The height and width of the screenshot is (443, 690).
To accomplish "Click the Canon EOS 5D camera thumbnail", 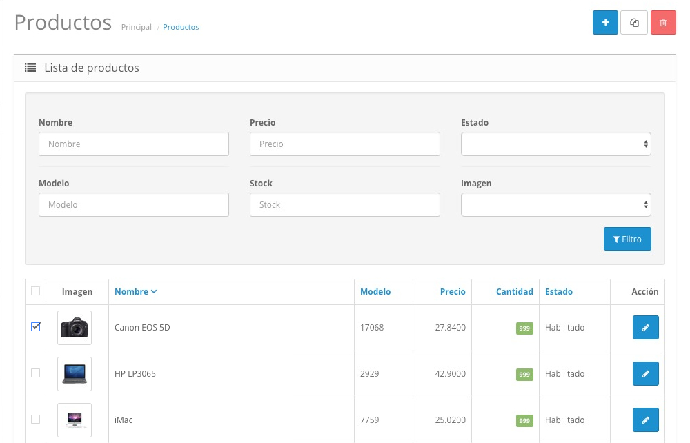I will [75, 328].
